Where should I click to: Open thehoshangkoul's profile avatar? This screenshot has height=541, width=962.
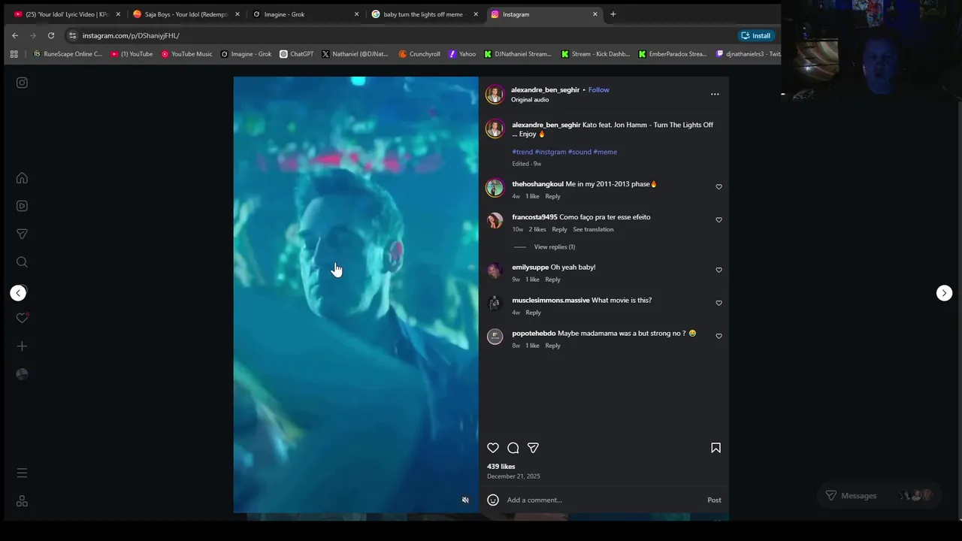(x=495, y=187)
